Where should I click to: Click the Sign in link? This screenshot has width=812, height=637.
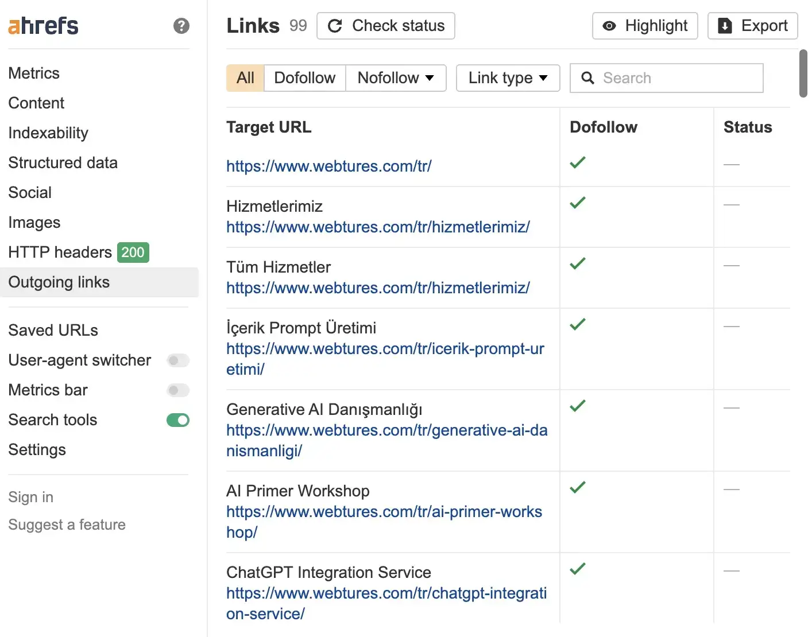(30, 497)
